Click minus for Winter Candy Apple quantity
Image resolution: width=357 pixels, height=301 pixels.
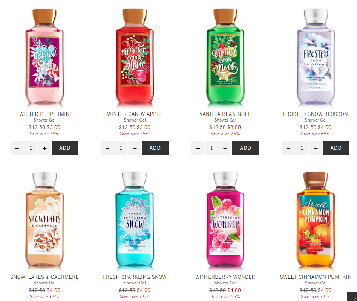(x=107, y=148)
